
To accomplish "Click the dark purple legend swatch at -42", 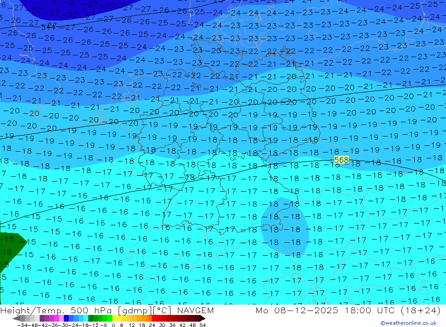I will (x=42, y=318).
